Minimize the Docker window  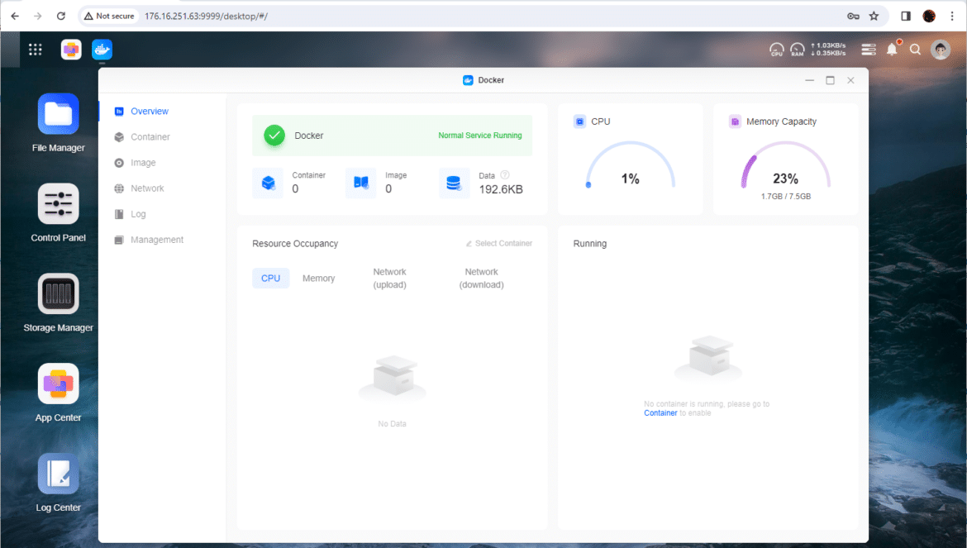click(810, 80)
